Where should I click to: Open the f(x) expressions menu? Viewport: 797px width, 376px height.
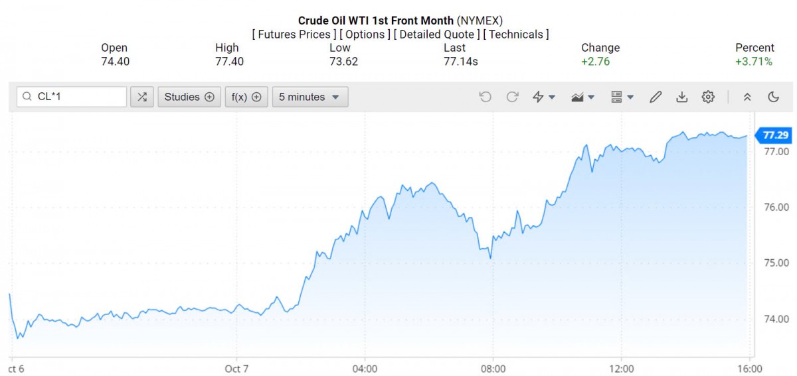246,97
